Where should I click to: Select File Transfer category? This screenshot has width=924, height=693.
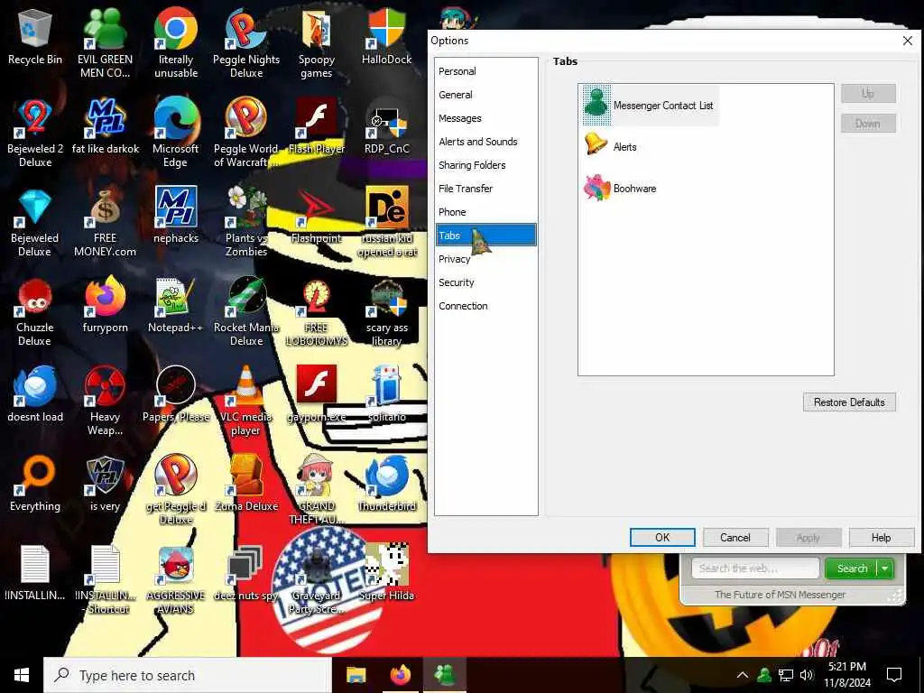pyautogui.click(x=466, y=189)
